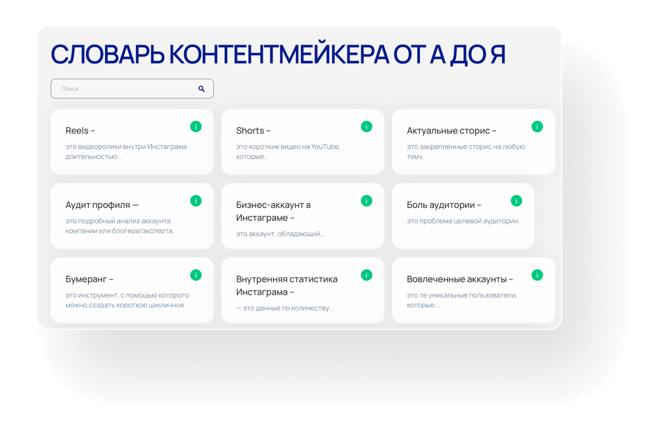Screen dimensions: 665x444
Task: Open the Reels term title
Action: point(80,130)
